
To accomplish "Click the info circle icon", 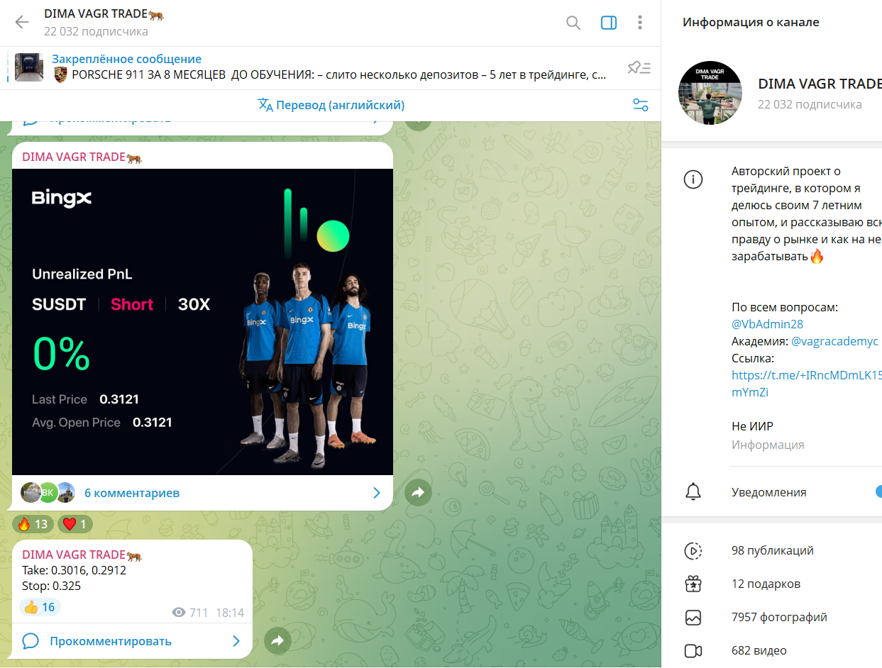I will (693, 179).
